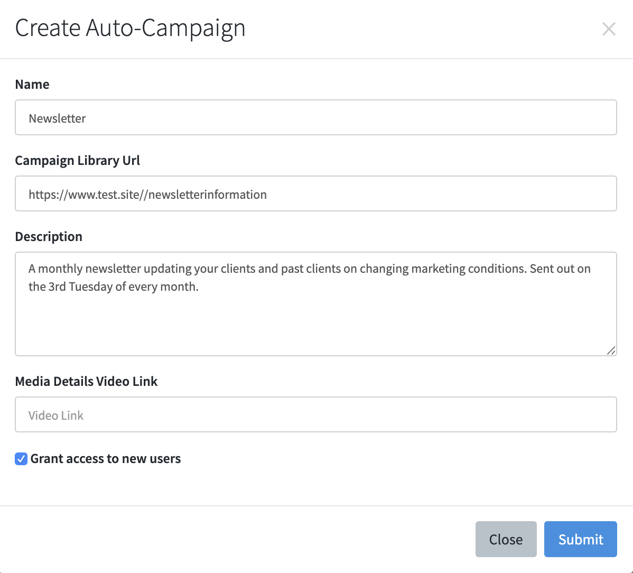Close the dialog using the X icon
The width and height of the screenshot is (633, 573).
609,29
